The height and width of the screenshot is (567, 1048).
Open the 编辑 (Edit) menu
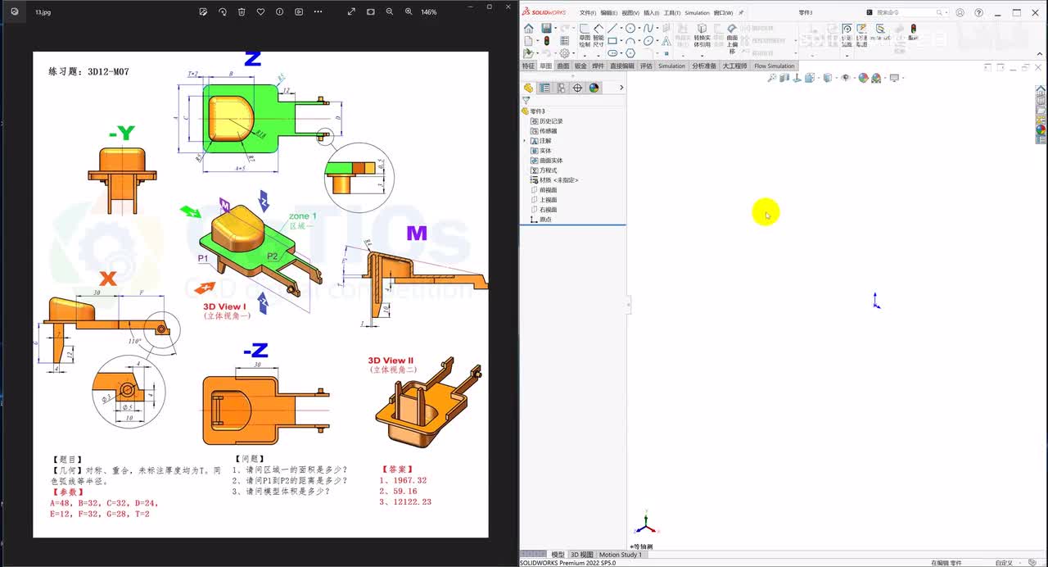point(608,13)
